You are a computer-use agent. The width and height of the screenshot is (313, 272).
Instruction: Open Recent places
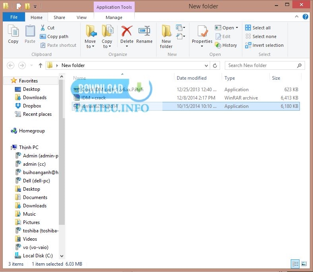pyautogui.click(x=37, y=114)
